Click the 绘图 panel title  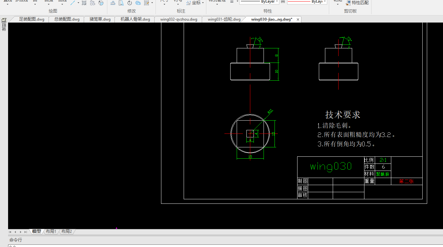[x=53, y=11]
